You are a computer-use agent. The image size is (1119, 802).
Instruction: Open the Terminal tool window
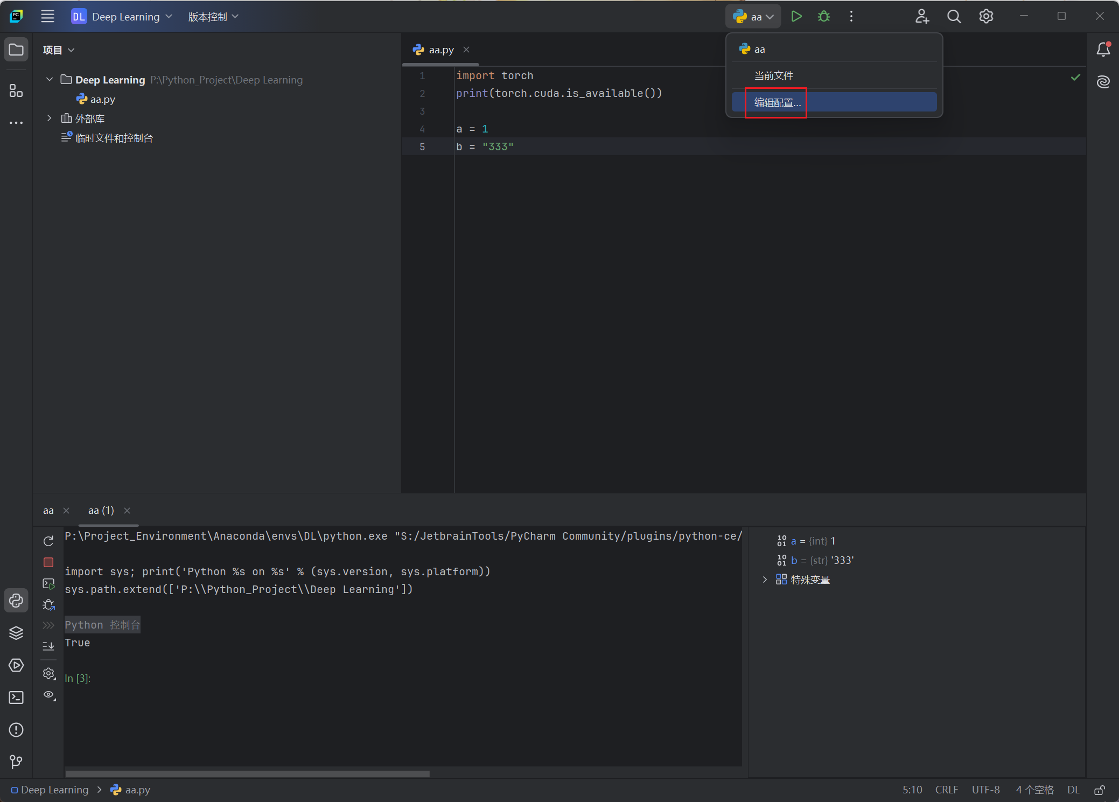pyautogui.click(x=16, y=697)
